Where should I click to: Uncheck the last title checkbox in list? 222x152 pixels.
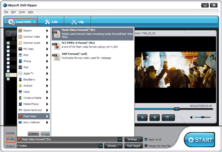(x=8, y=79)
